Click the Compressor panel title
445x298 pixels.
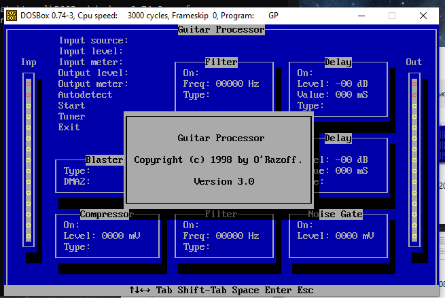(x=107, y=215)
